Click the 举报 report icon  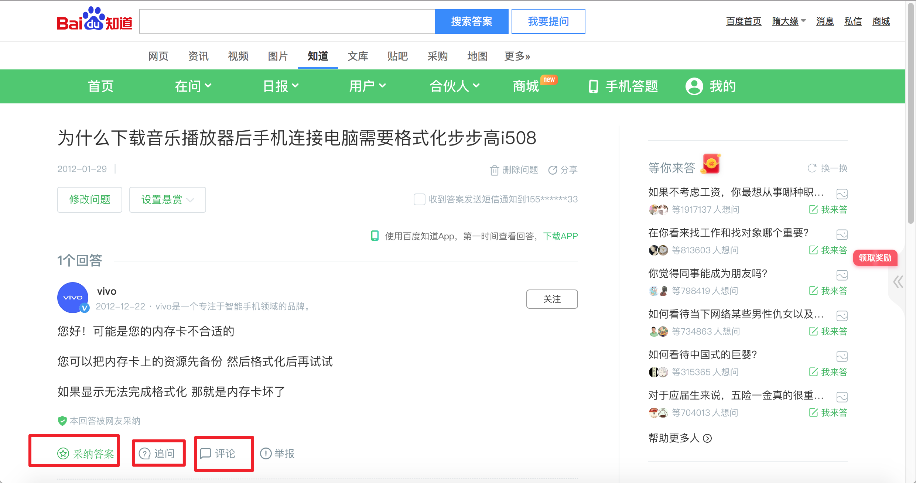pos(266,453)
